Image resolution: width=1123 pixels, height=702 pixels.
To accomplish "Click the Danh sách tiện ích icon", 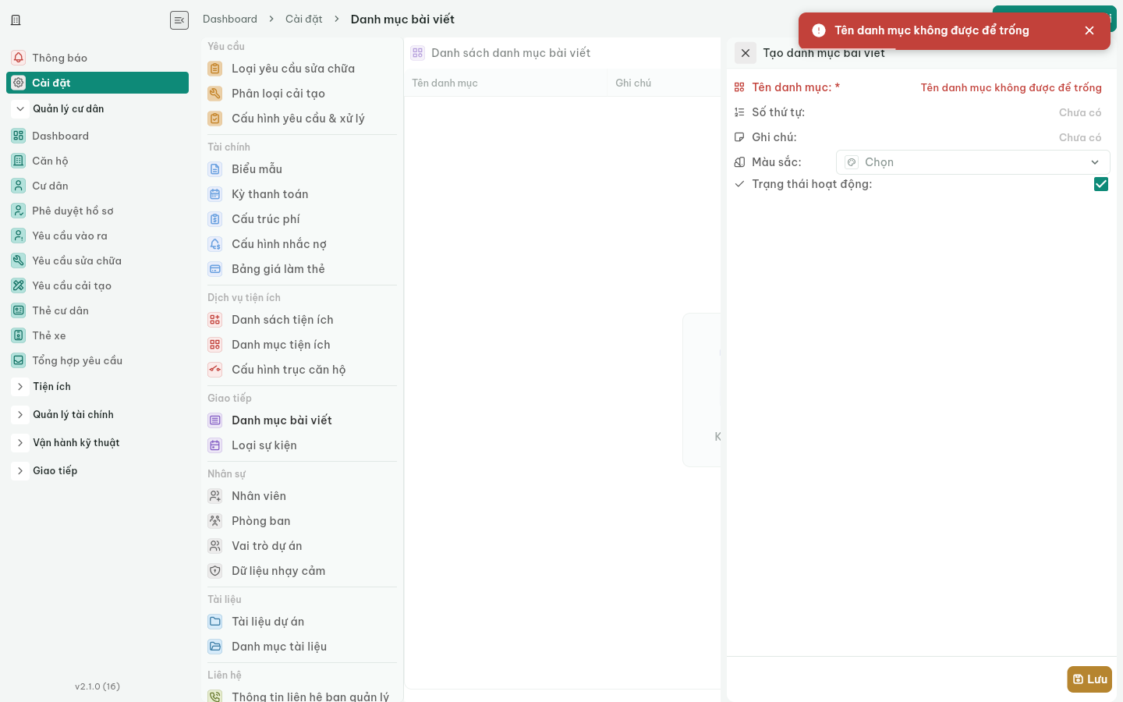I will pos(215,320).
